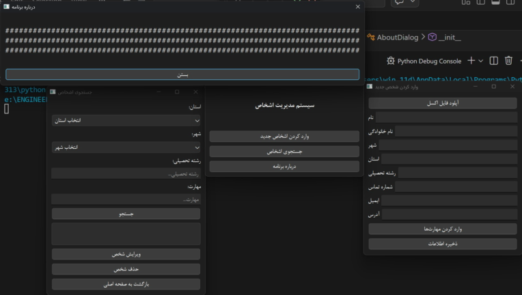This screenshot has width=522, height=295.
Task: Focus رشته تحصیلی input in new person window
Action: click(x=458, y=173)
